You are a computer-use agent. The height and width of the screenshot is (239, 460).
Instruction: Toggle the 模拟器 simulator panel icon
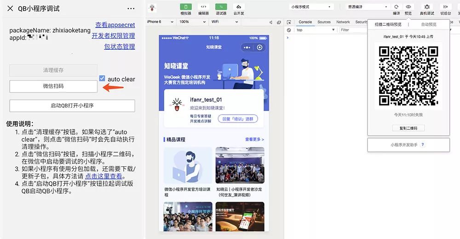pyautogui.click(x=186, y=7)
